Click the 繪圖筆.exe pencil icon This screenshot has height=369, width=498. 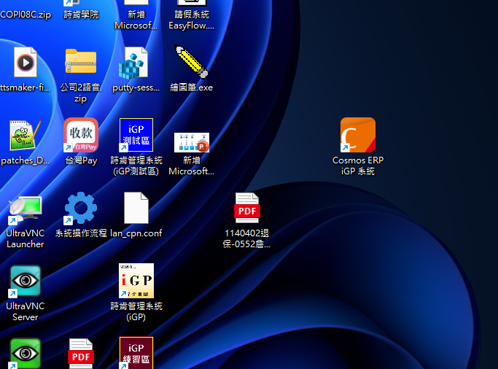(x=191, y=63)
